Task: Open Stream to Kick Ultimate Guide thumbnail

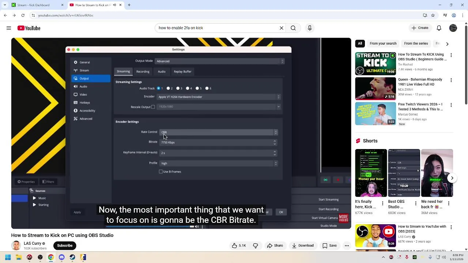Action: click(375, 64)
